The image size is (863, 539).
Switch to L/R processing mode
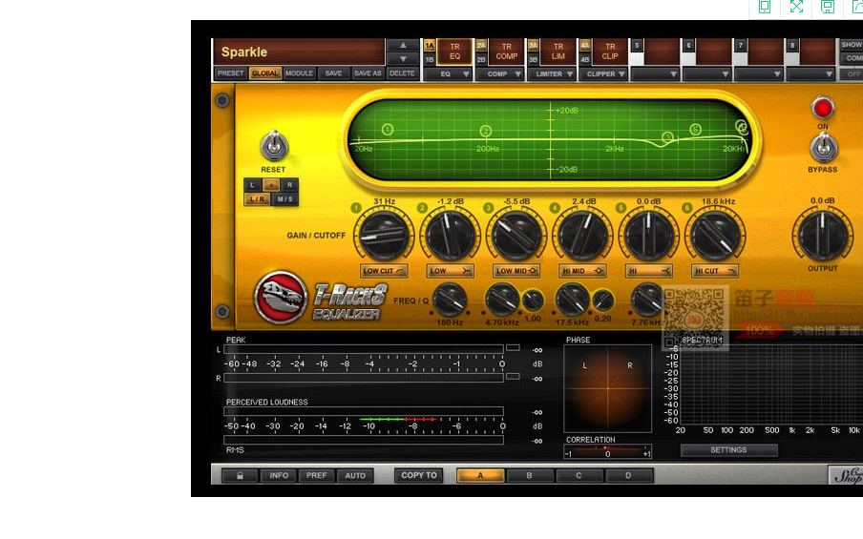pyautogui.click(x=257, y=199)
